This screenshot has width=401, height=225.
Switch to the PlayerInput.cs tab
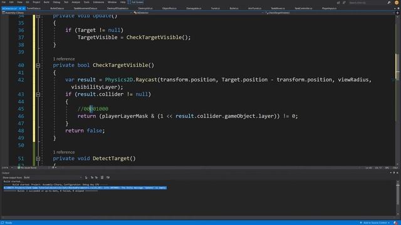(329, 8)
